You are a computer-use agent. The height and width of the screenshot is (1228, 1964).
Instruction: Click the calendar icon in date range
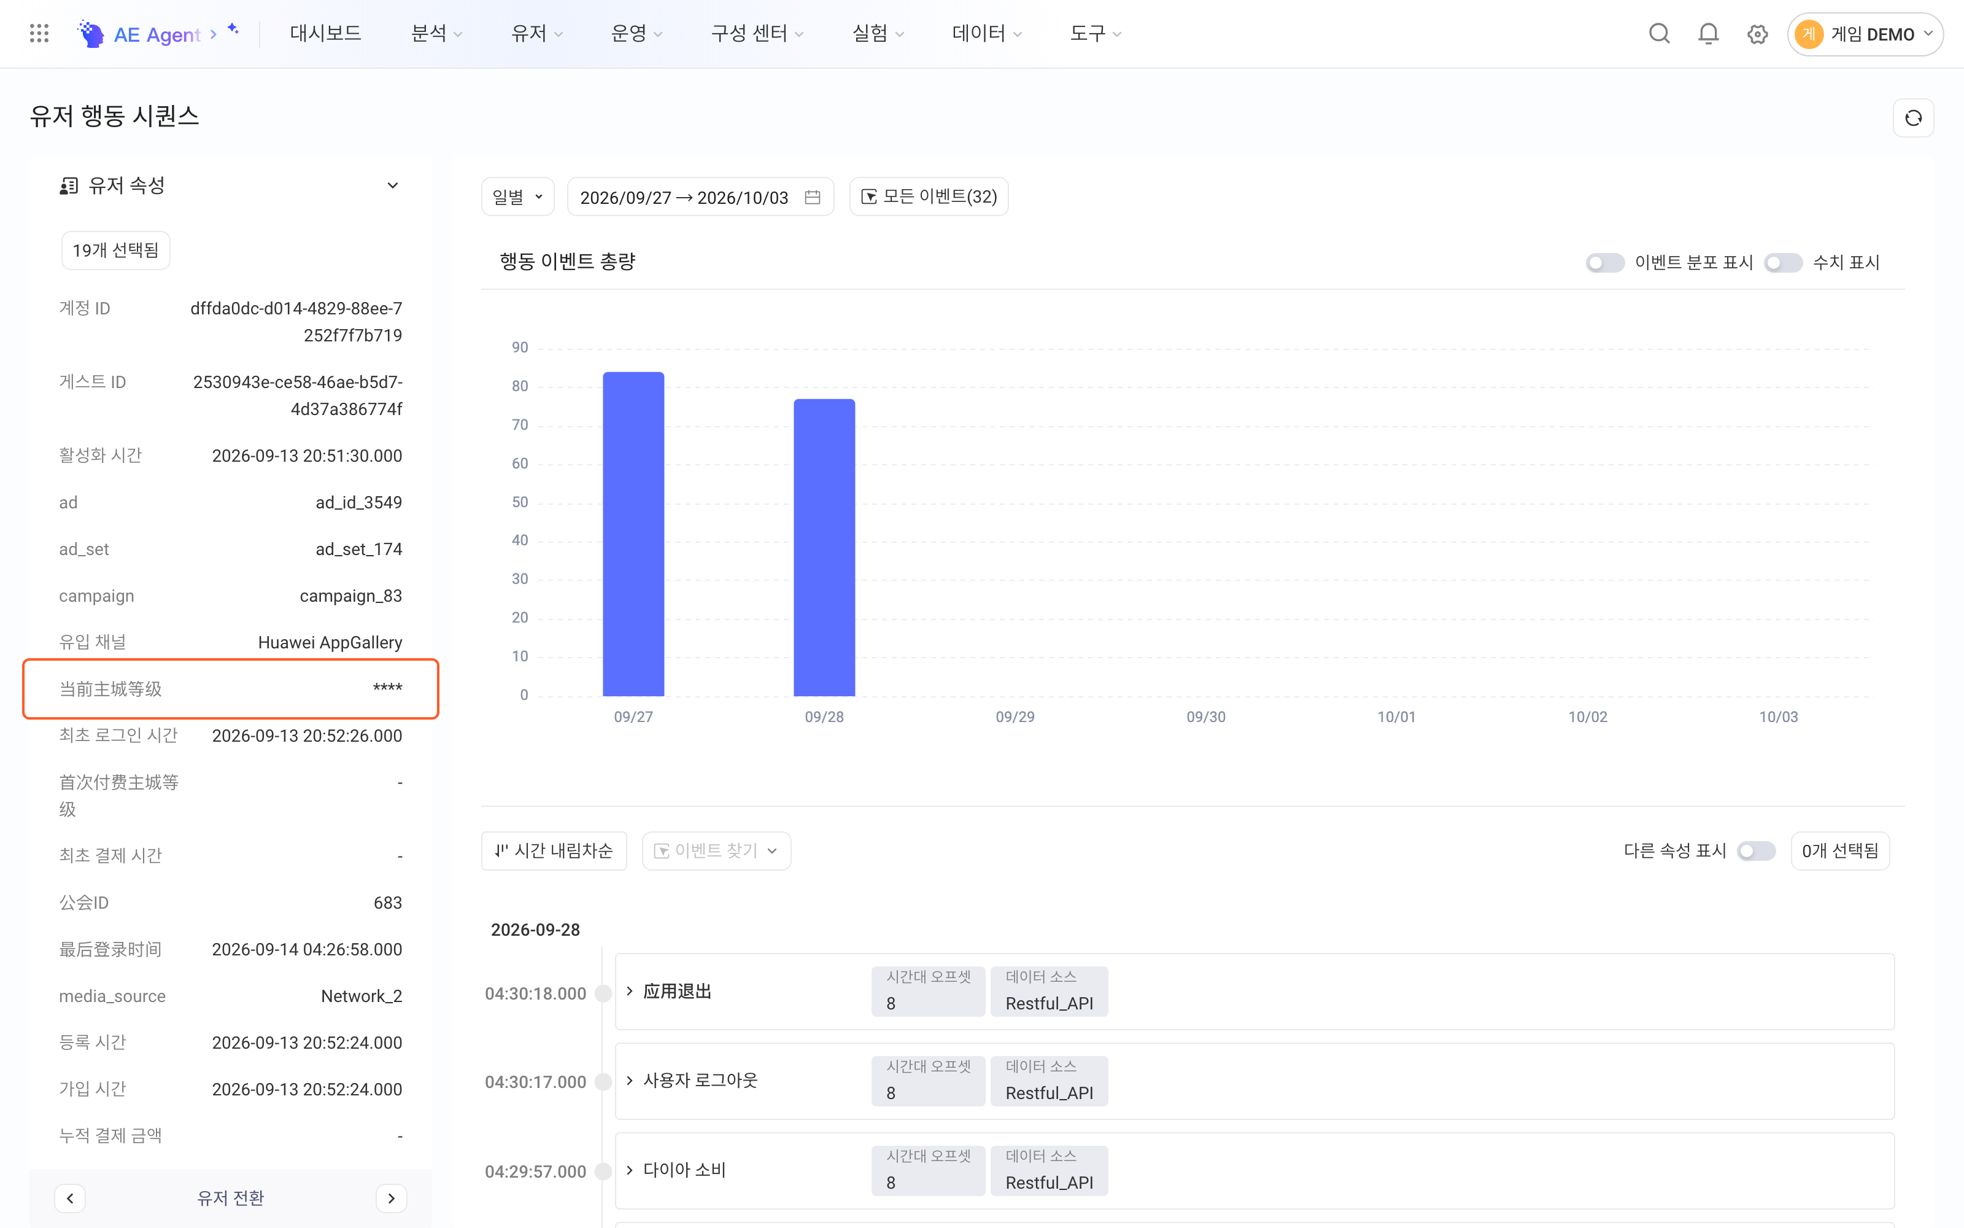pos(813,197)
